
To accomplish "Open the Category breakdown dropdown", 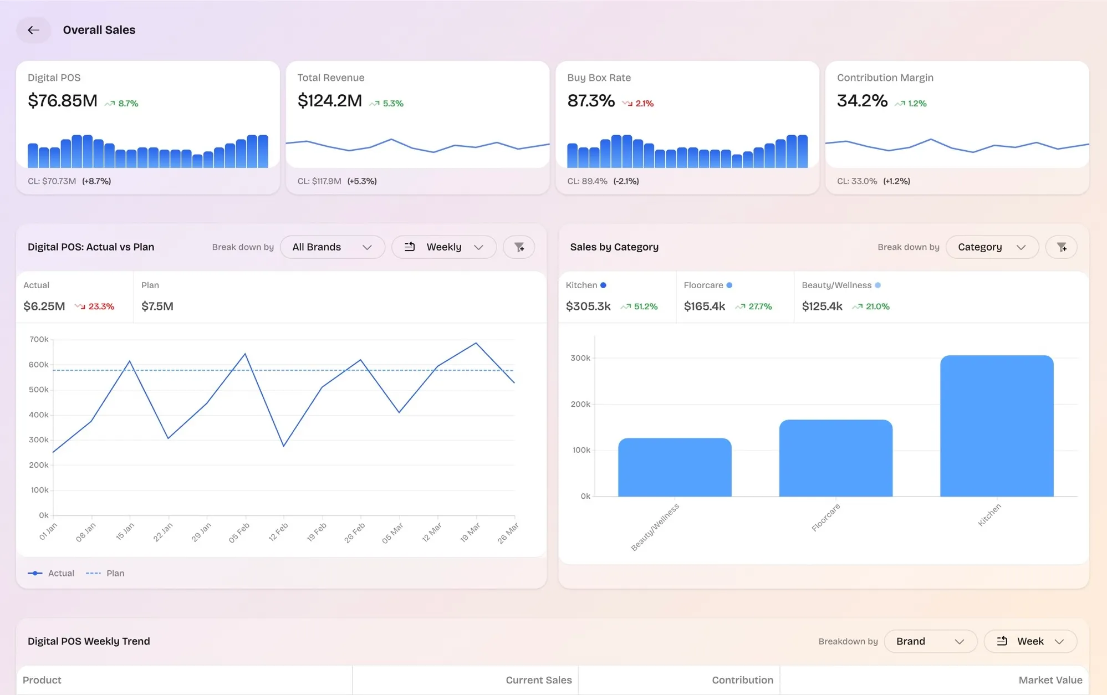I will pyautogui.click(x=992, y=247).
